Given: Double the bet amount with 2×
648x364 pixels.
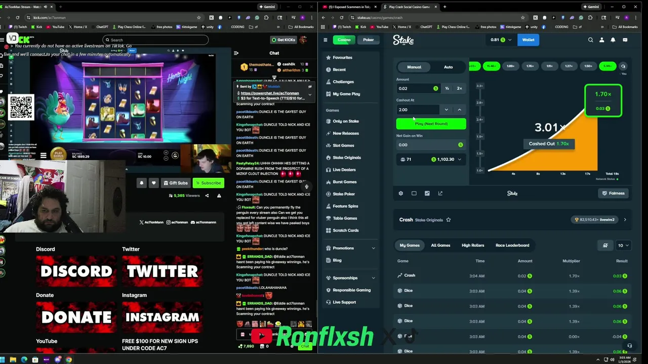Looking at the screenshot, I should pyautogui.click(x=459, y=88).
